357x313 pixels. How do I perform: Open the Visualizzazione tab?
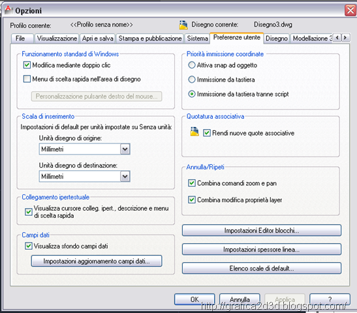(x=57, y=38)
